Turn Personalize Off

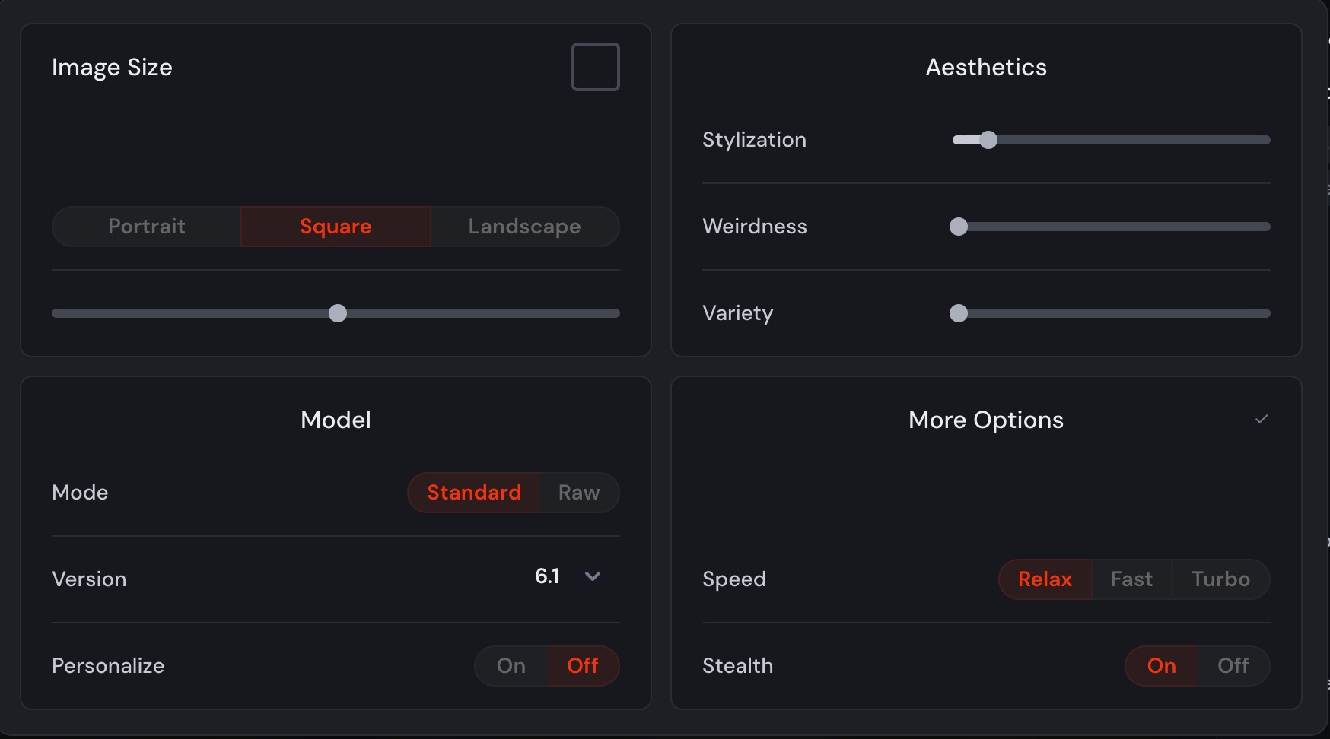pos(583,666)
